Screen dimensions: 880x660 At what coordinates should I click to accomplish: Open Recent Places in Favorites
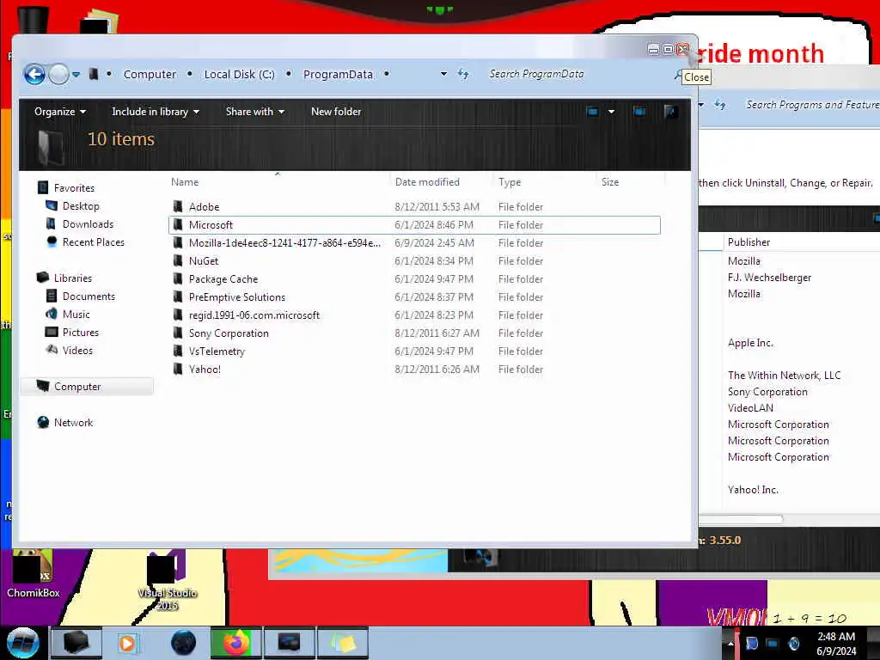tap(93, 241)
